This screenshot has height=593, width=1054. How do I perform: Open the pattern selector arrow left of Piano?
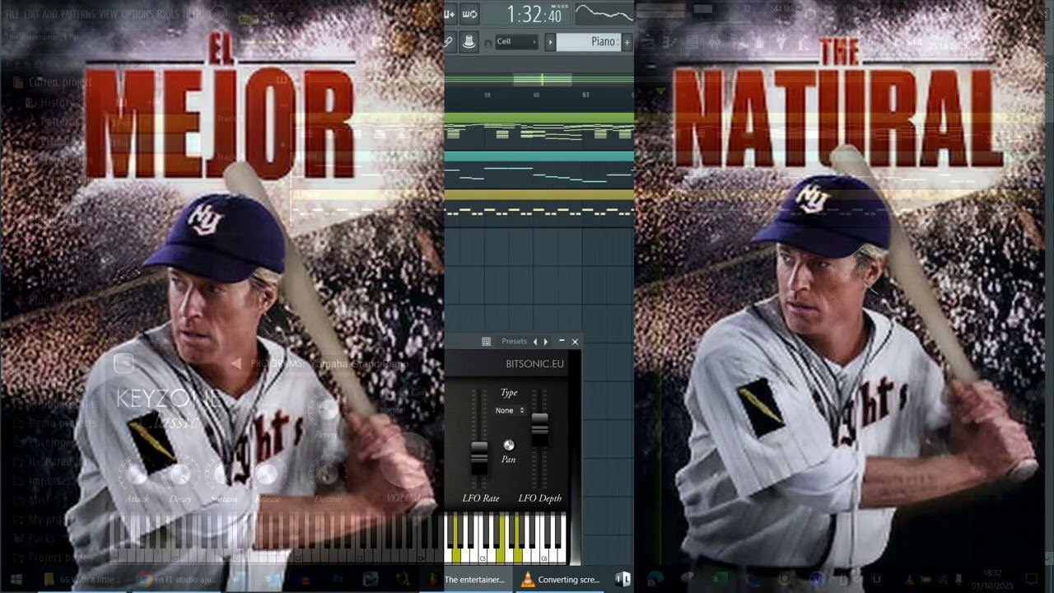(x=550, y=42)
